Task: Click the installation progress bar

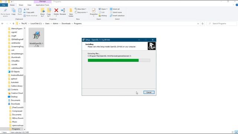Action: pos(119,60)
